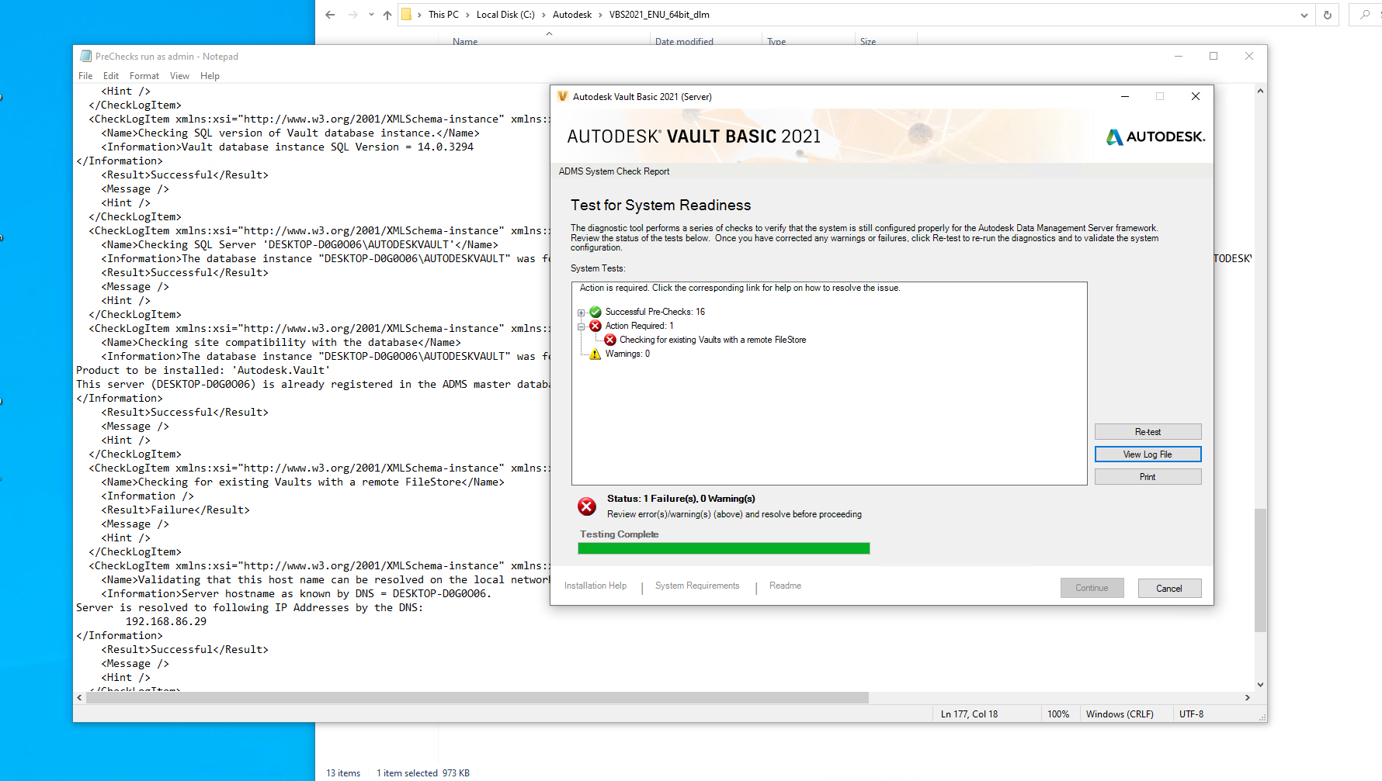Click the back arrow in File Explorer
This screenshot has width=1382, height=781.
329,15
